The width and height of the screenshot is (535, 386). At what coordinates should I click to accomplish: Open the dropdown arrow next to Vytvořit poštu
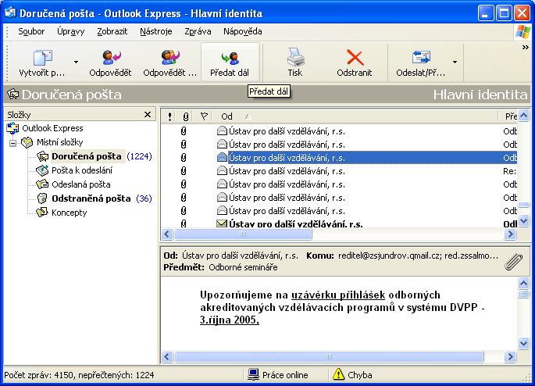click(76, 62)
